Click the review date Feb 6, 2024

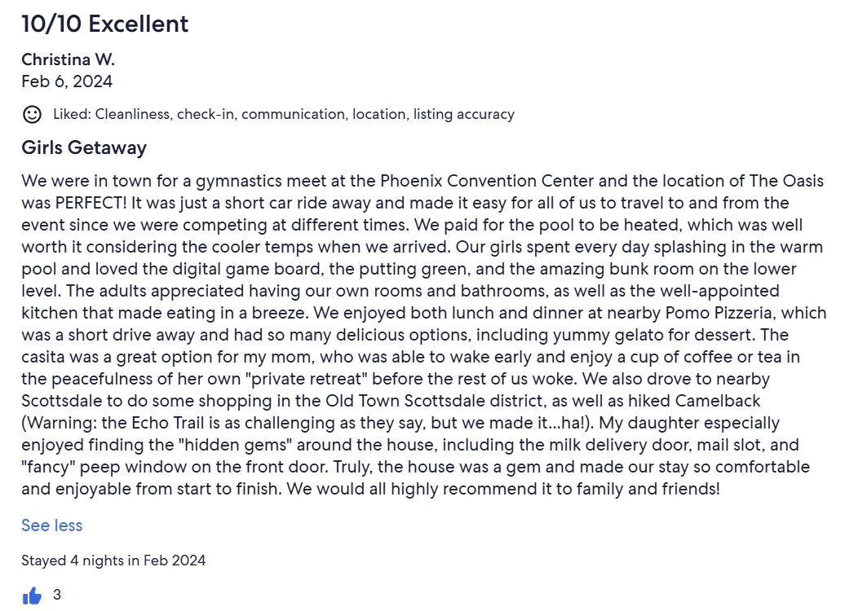(x=67, y=81)
